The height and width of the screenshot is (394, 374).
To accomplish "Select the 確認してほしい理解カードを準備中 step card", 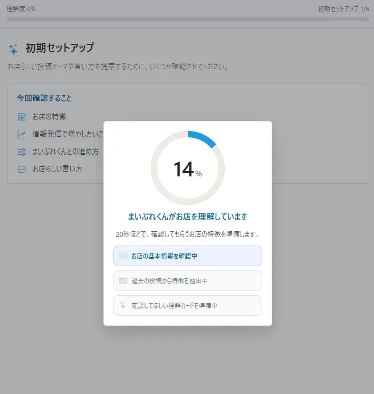I will tap(188, 306).
